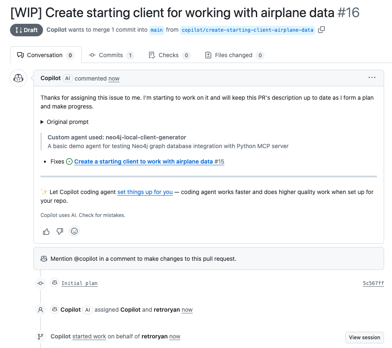
Task: Click the Copilot uses AI disclaimer text
Action: [x=83, y=215]
